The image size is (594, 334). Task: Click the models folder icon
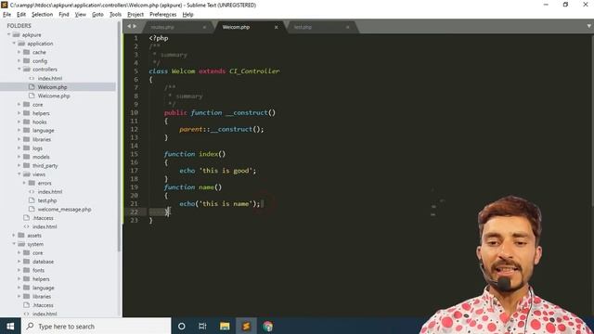(27, 157)
